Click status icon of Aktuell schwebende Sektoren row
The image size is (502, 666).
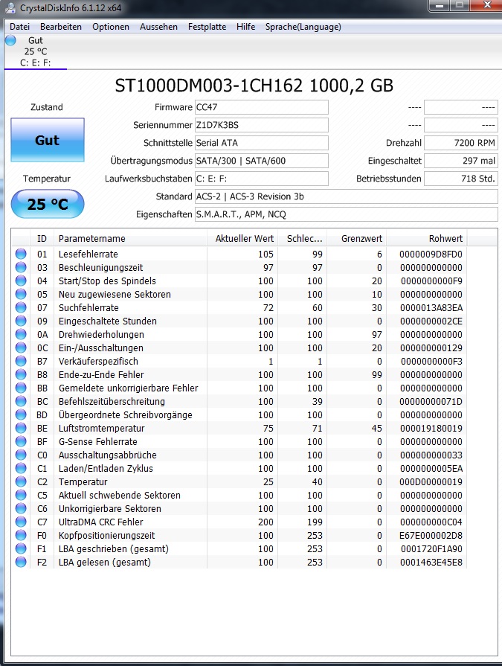coord(21,495)
